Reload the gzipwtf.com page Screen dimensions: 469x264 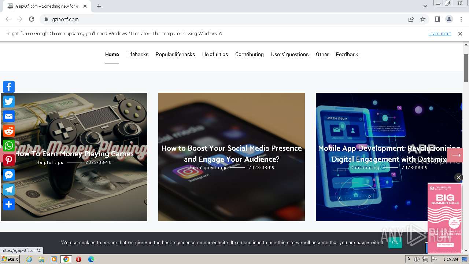tap(32, 19)
